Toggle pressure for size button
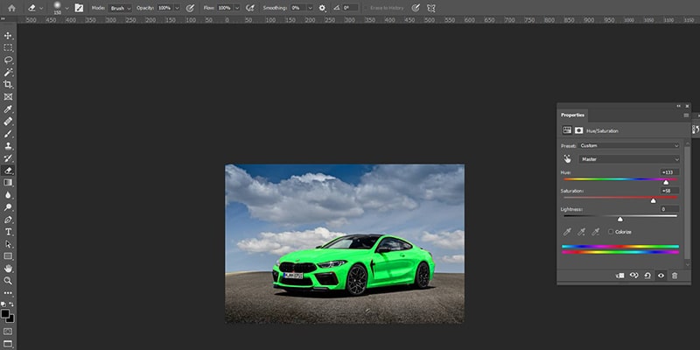Image resolution: width=700 pixels, height=350 pixels. [x=416, y=8]
